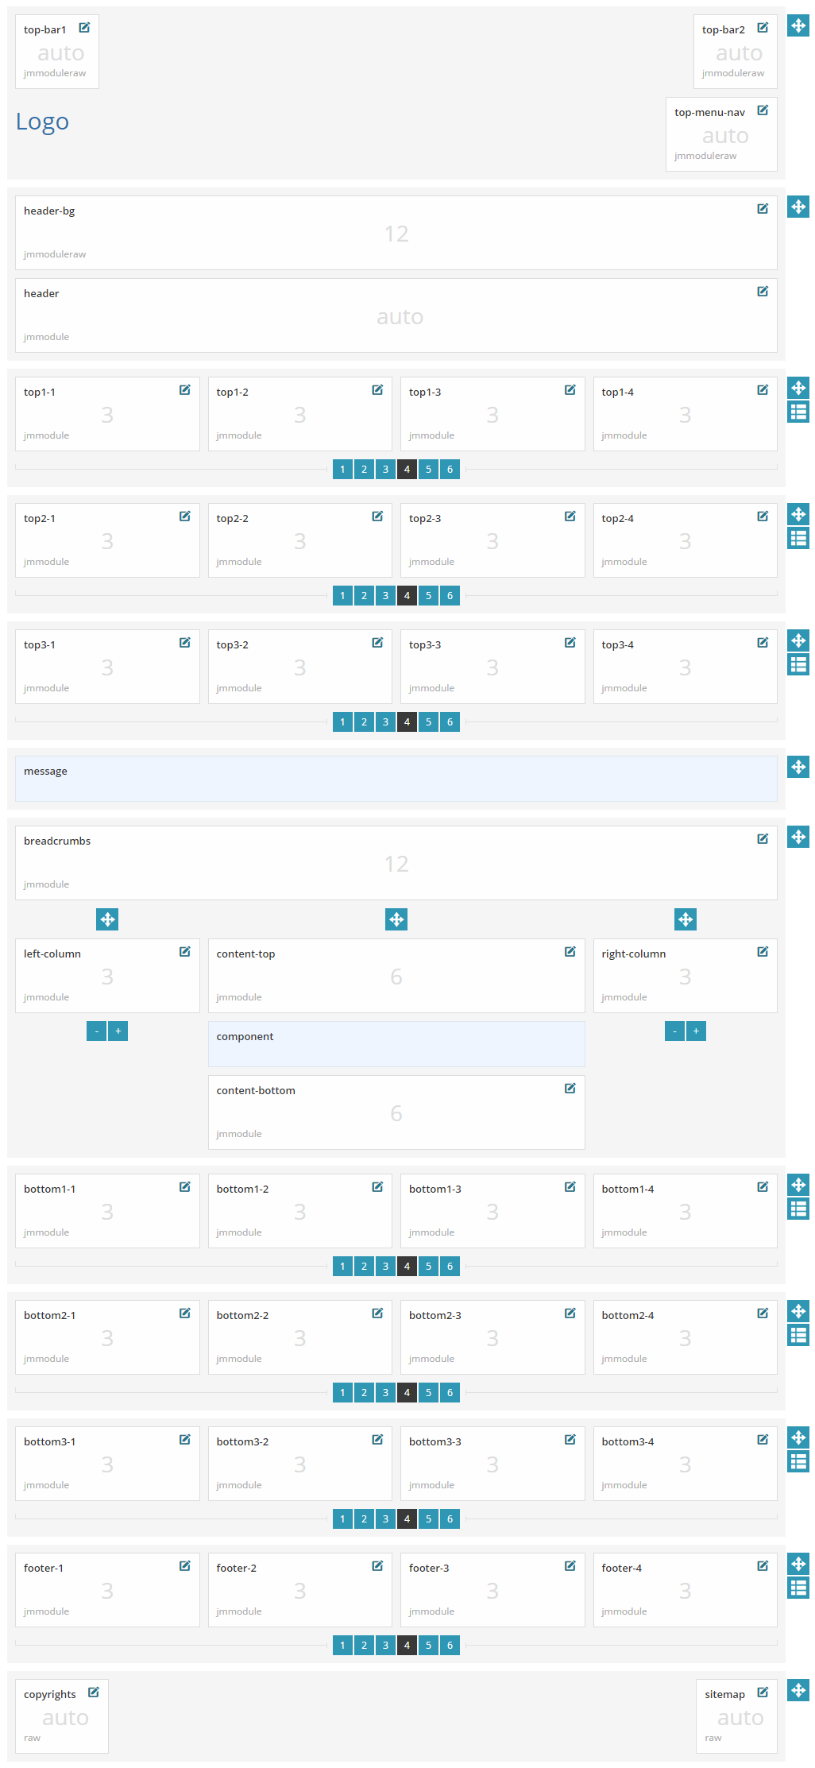Edit the top-menu-nav module position
Viewport: 815px width, 1768px height.
pyautogui.click(x=763, y=110)
